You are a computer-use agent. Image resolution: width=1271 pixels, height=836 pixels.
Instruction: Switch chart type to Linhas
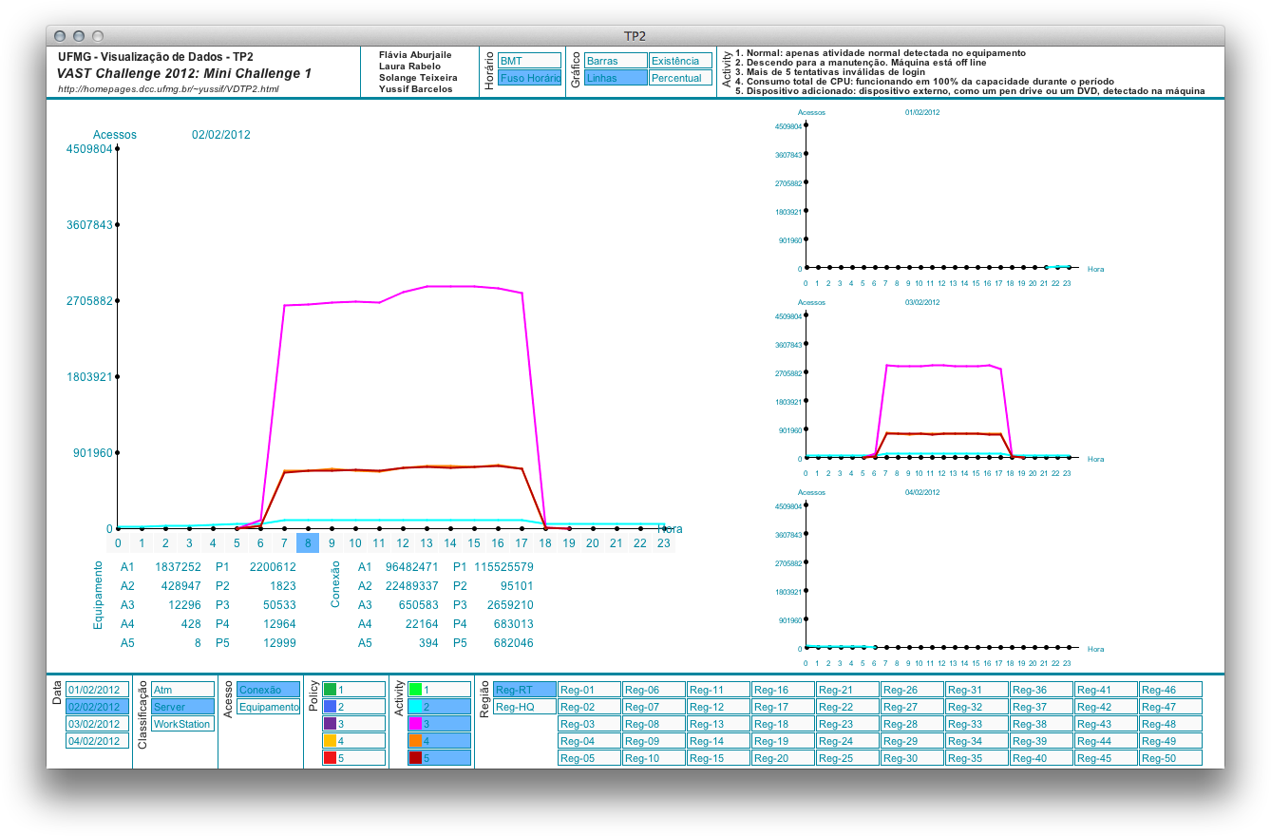pyautogui.click(x=616, y=78)
